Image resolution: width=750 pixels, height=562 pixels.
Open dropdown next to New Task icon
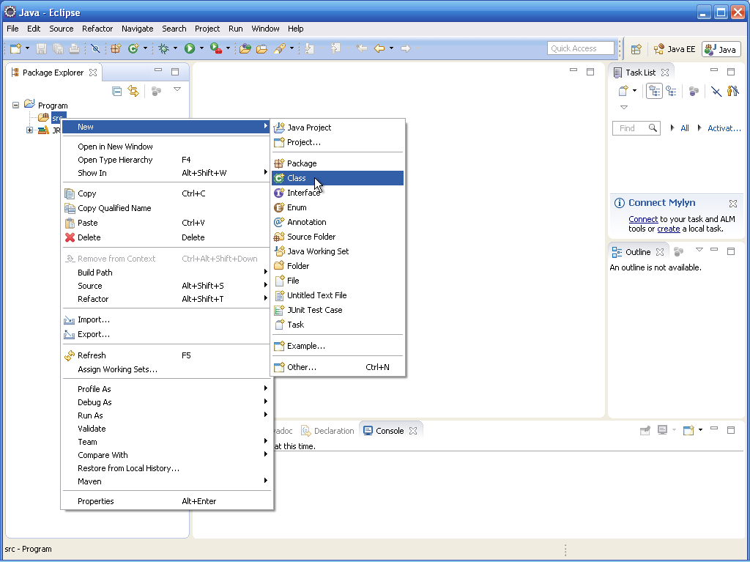pos(635,90)
